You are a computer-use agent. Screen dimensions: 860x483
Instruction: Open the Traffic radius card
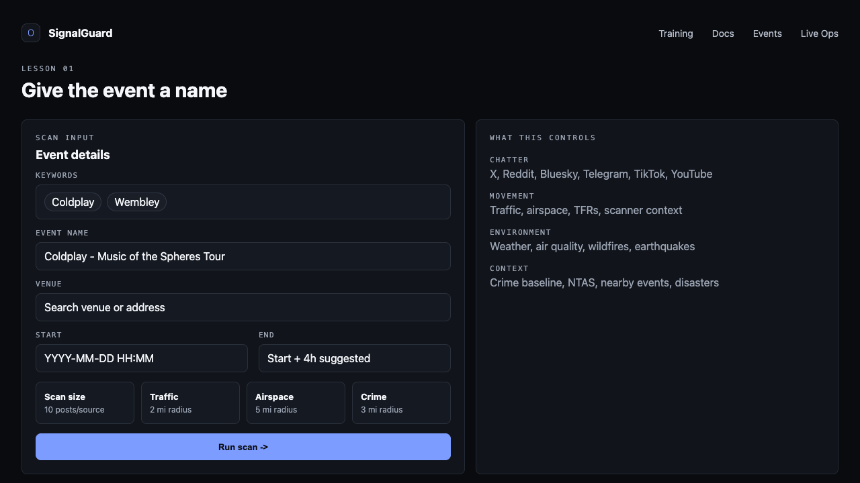click(x=190, y=402)
